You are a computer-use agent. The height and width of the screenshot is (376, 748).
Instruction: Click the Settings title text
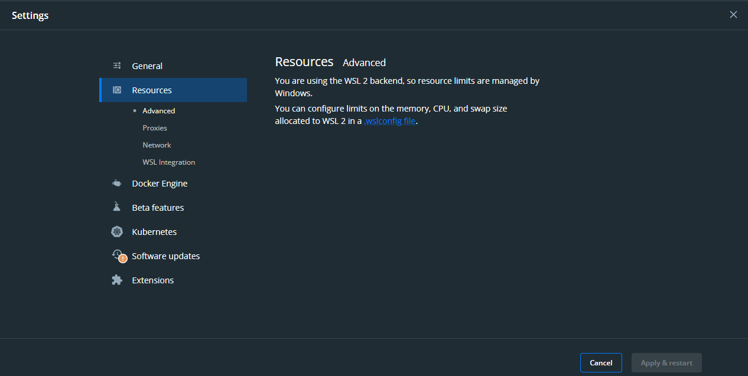click(x=30, y=15)
